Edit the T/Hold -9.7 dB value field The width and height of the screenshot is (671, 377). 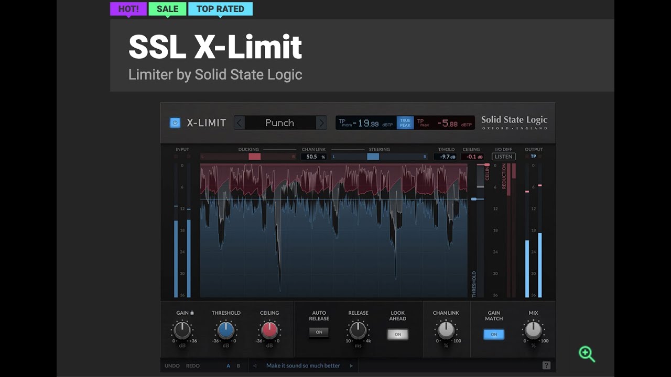coord(445,157)
